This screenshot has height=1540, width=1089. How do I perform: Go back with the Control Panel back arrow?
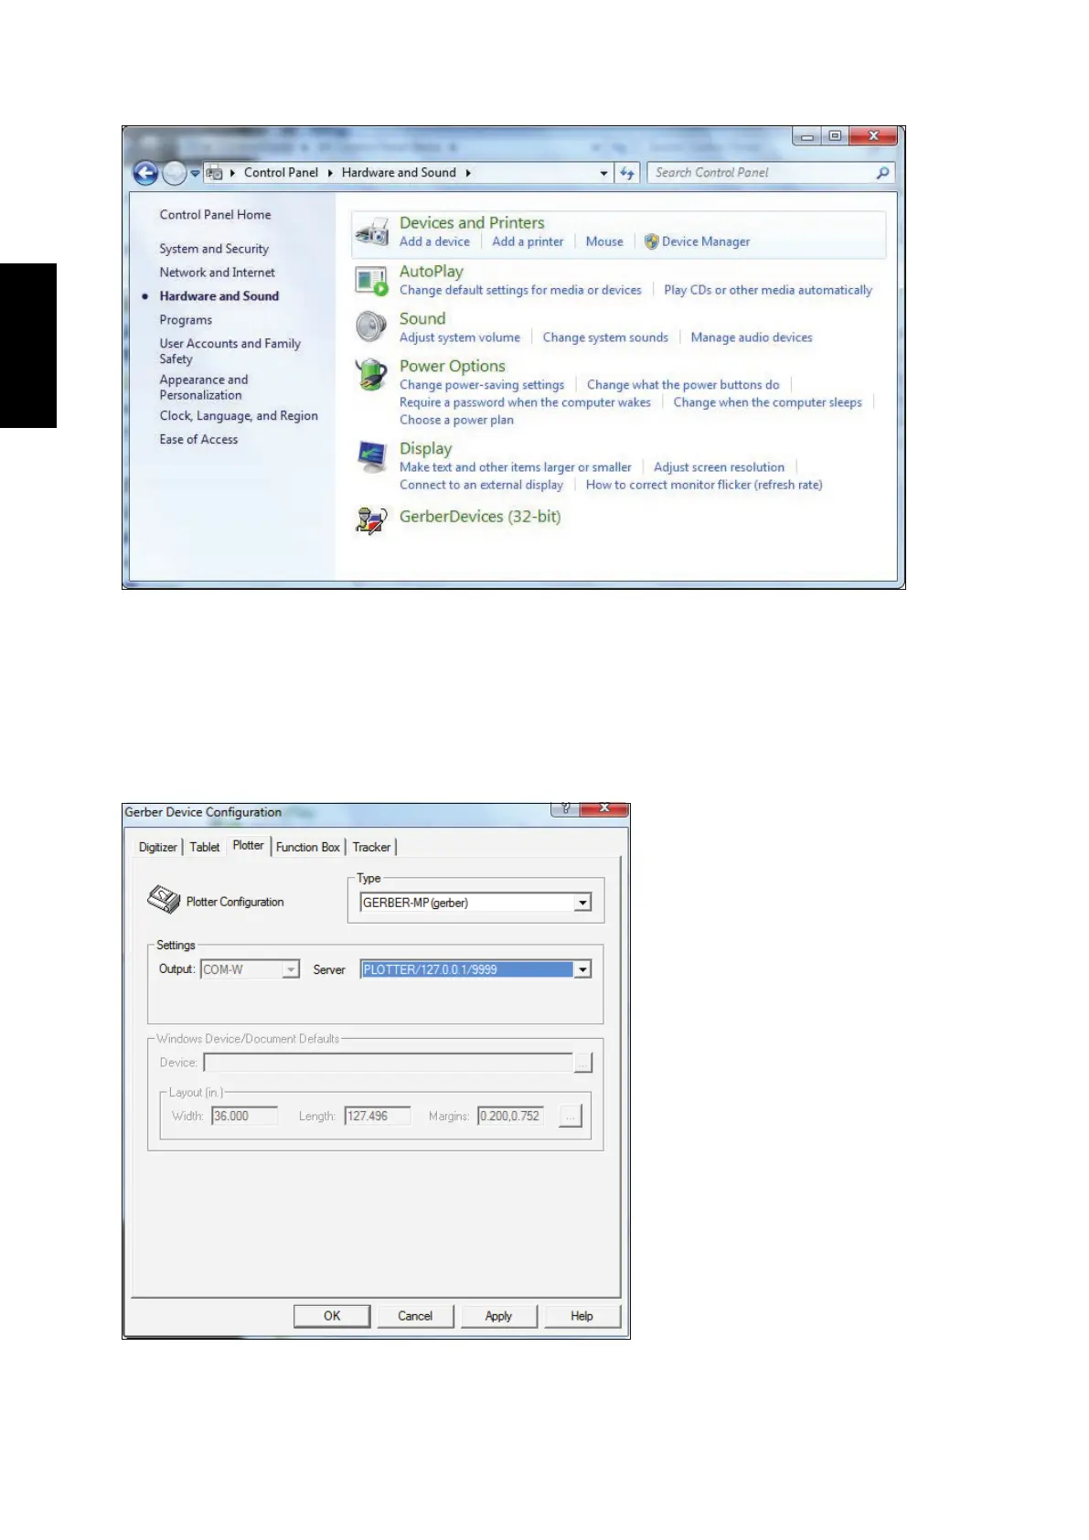(145, 173)
